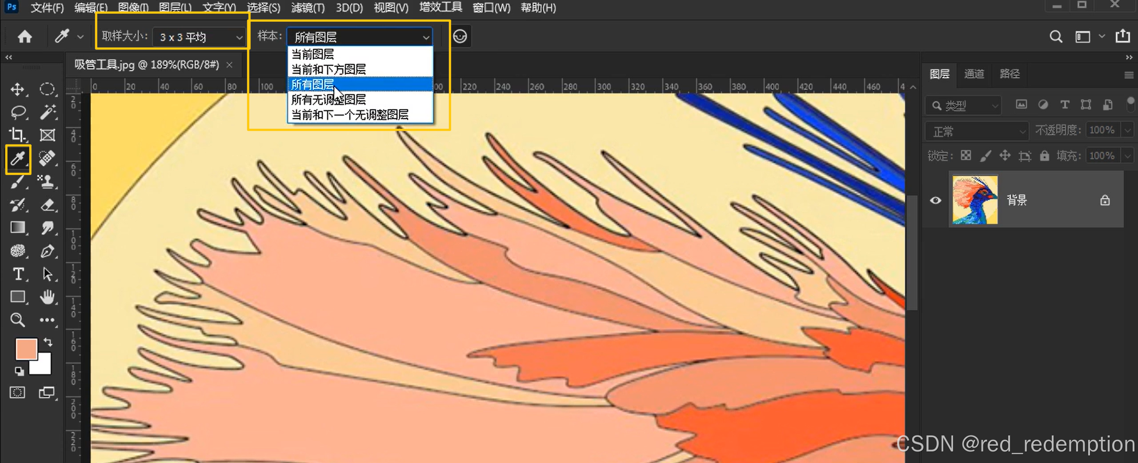Toggle lock image pixels brush icon
1138x463 pixels.
[x=986, y=156]
